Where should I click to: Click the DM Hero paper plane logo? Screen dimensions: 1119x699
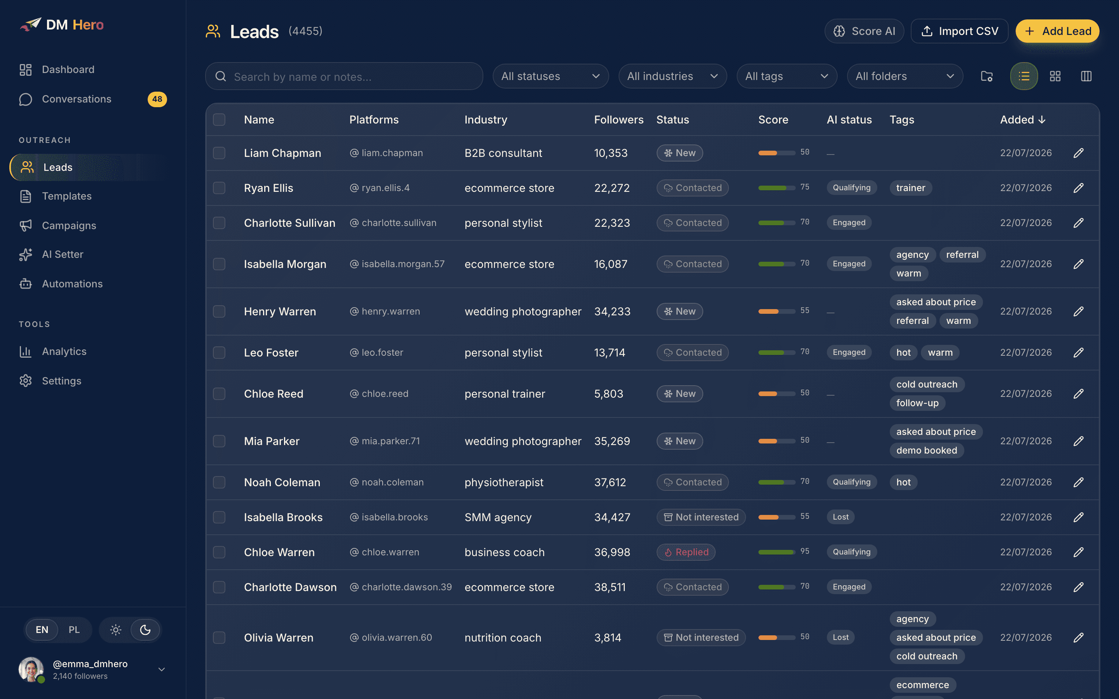[31, 24]
